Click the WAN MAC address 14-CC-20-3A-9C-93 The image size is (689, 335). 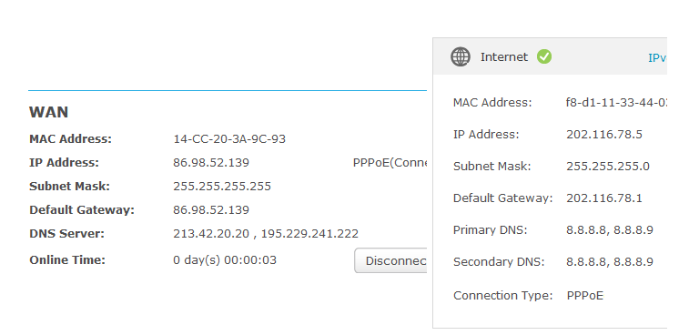tap(229, 139)
